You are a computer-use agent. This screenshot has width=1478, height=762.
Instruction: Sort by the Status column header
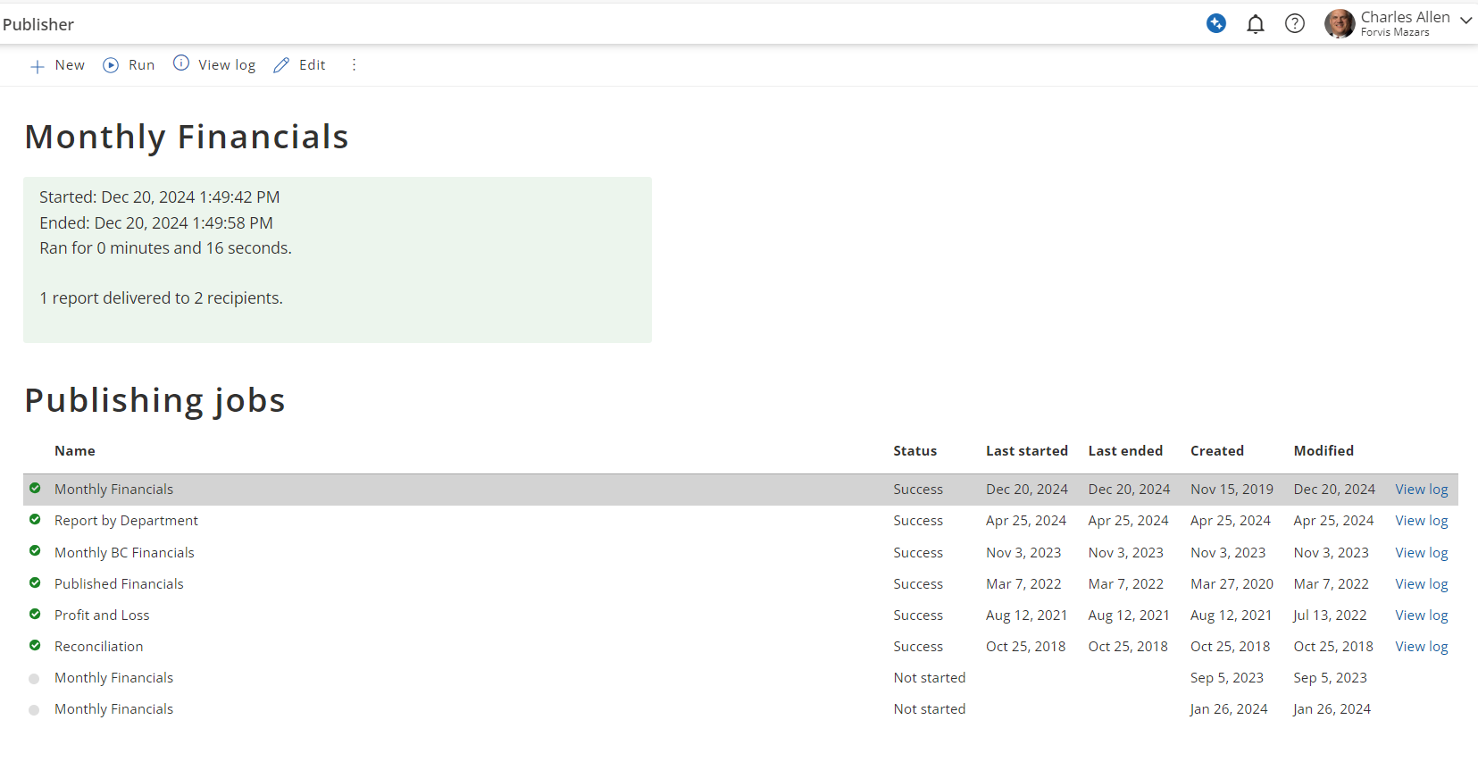point(914,451)
